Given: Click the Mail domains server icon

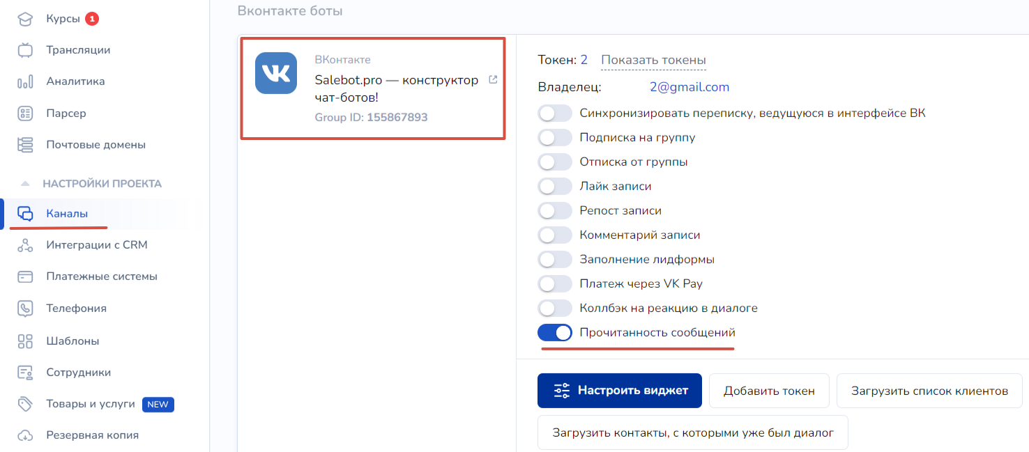Looking at the screenshot, I should [25, 145].
